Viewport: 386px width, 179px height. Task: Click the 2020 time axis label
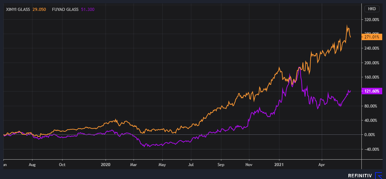106,165
